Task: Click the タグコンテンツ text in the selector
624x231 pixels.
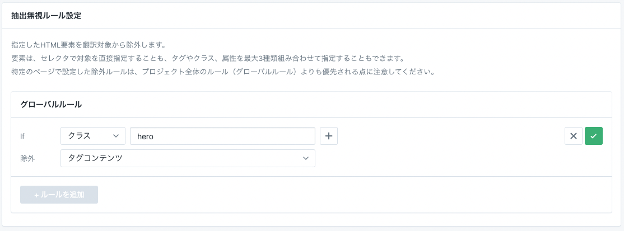Action: pyautogui.click(x=95, y=158)
